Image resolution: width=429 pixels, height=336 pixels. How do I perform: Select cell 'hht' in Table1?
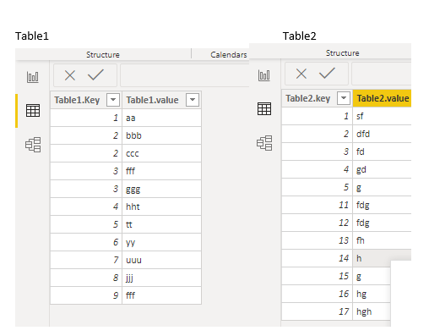tap(161, 207)
